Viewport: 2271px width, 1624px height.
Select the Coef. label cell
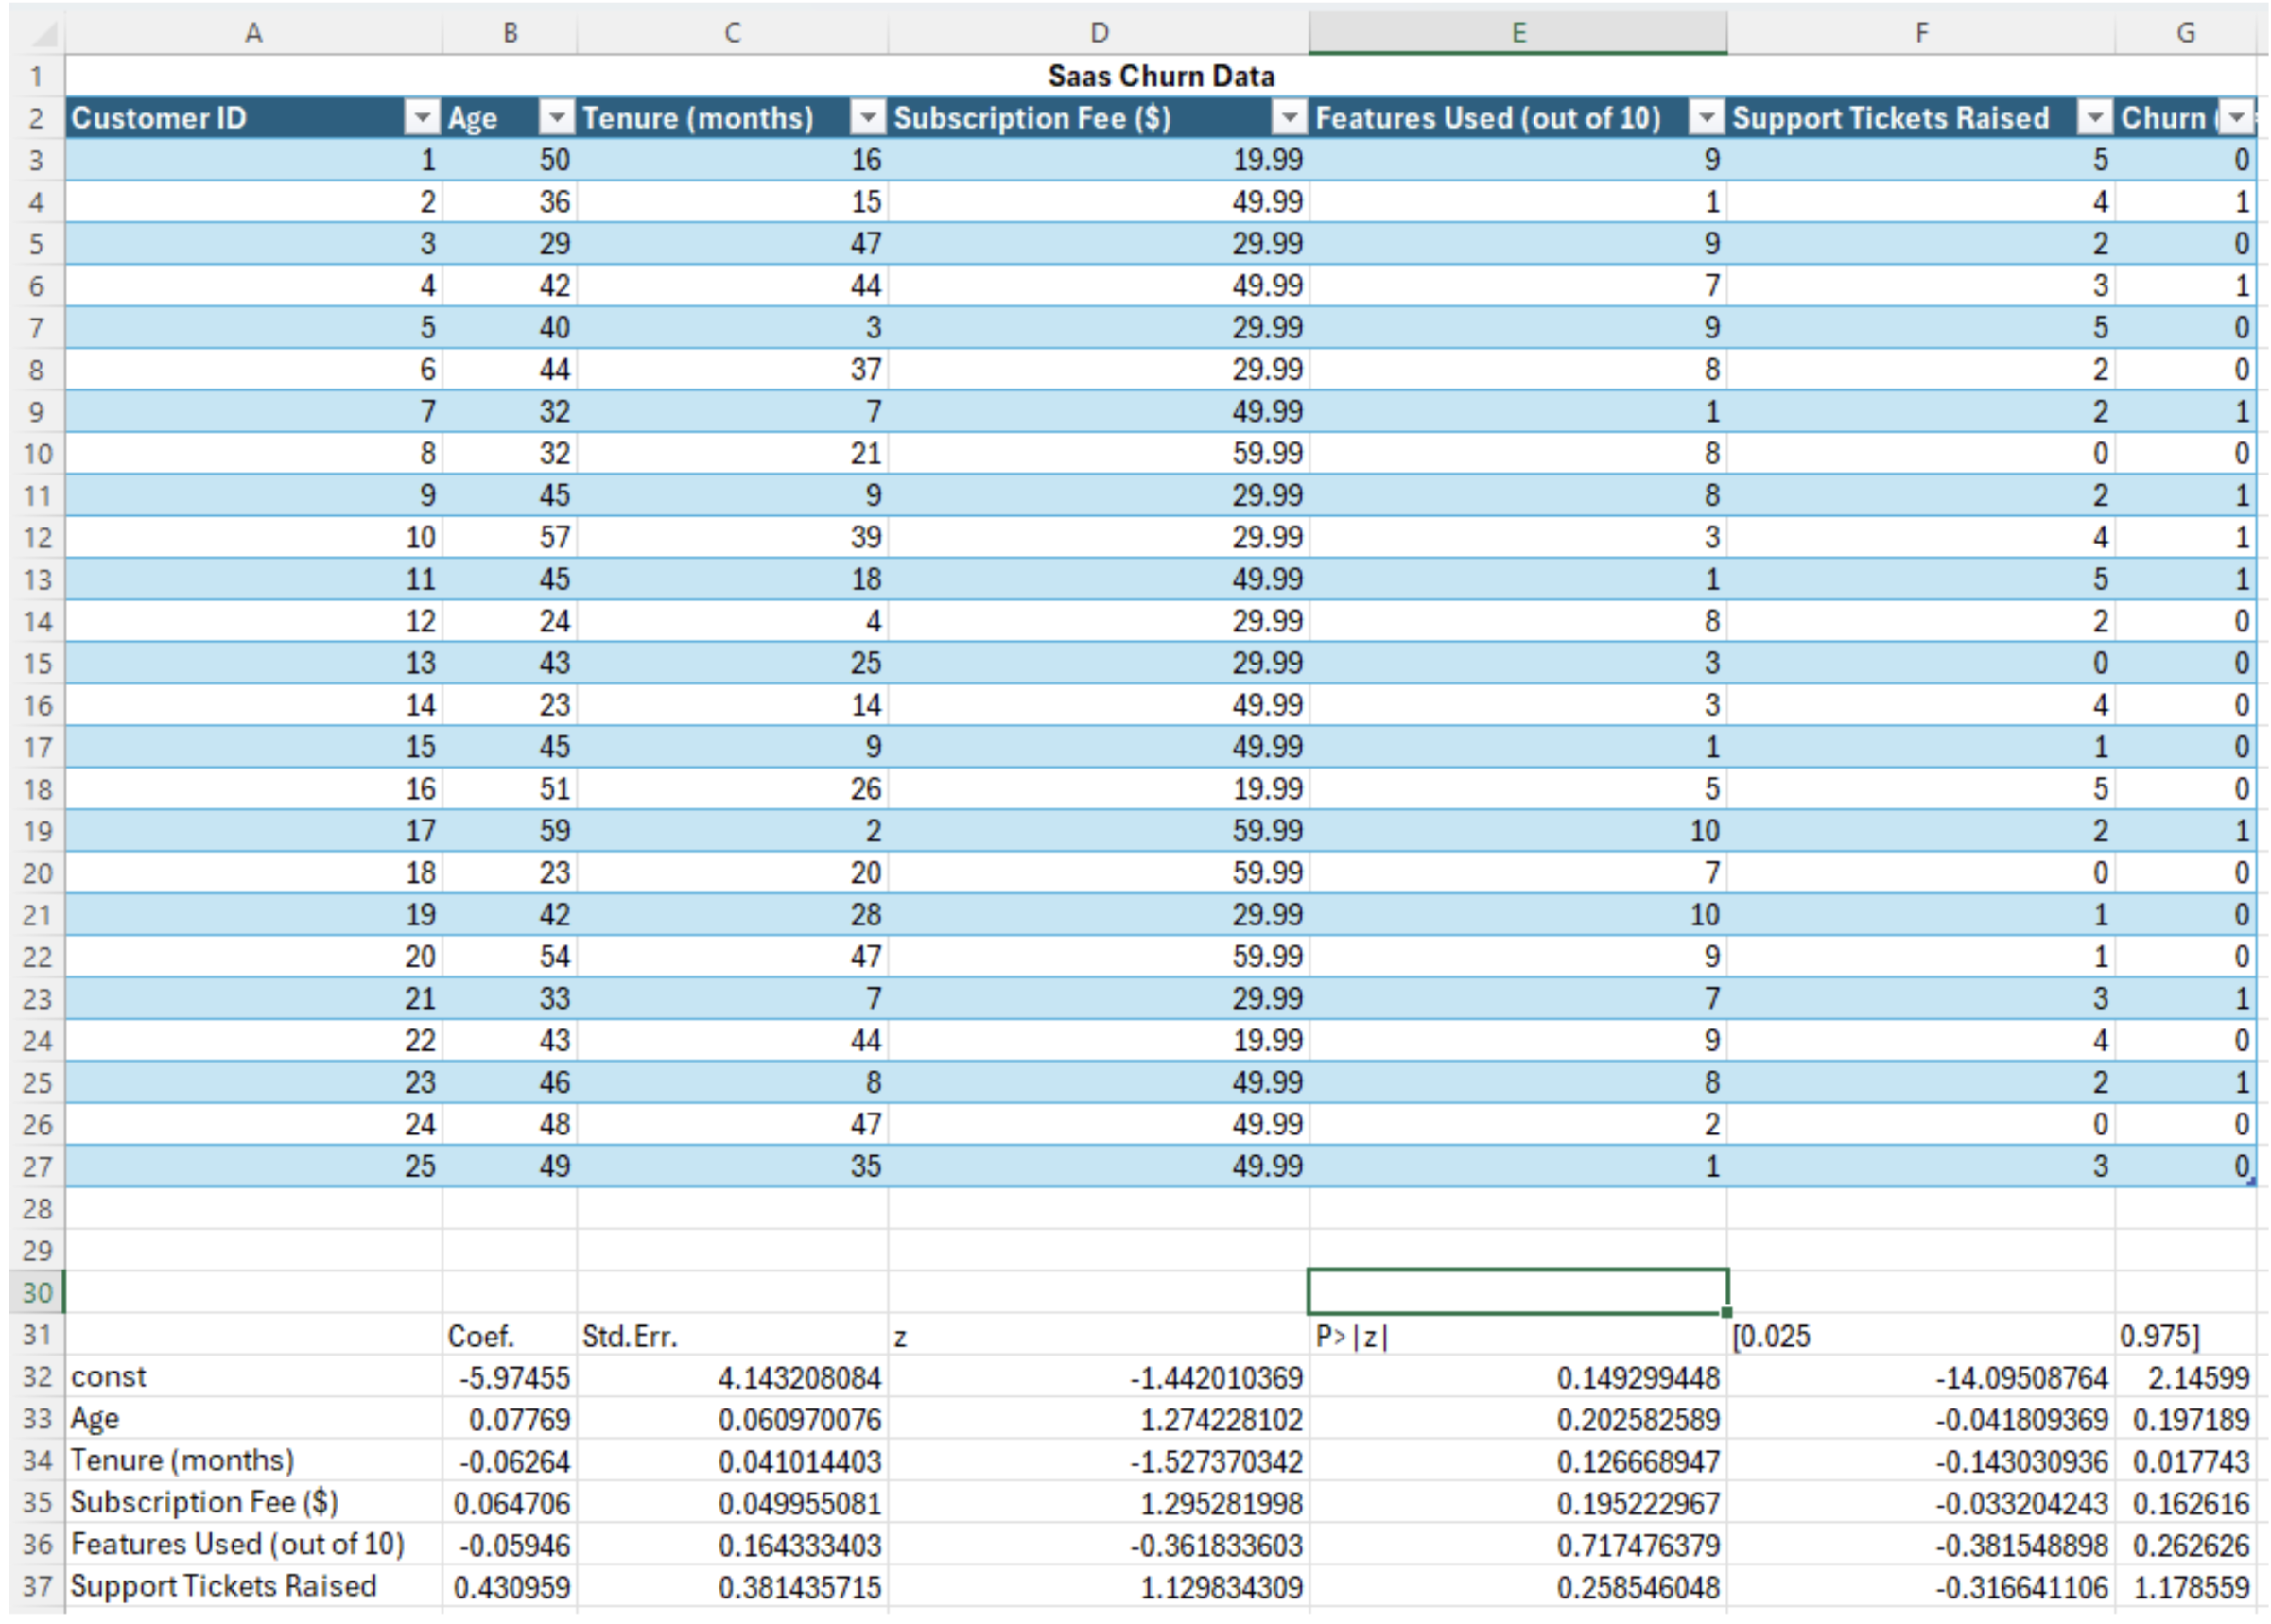pyautogui.click(x=510, y=1336)
